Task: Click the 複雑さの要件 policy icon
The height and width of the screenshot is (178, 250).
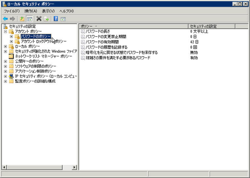Action: coord(83,58)
